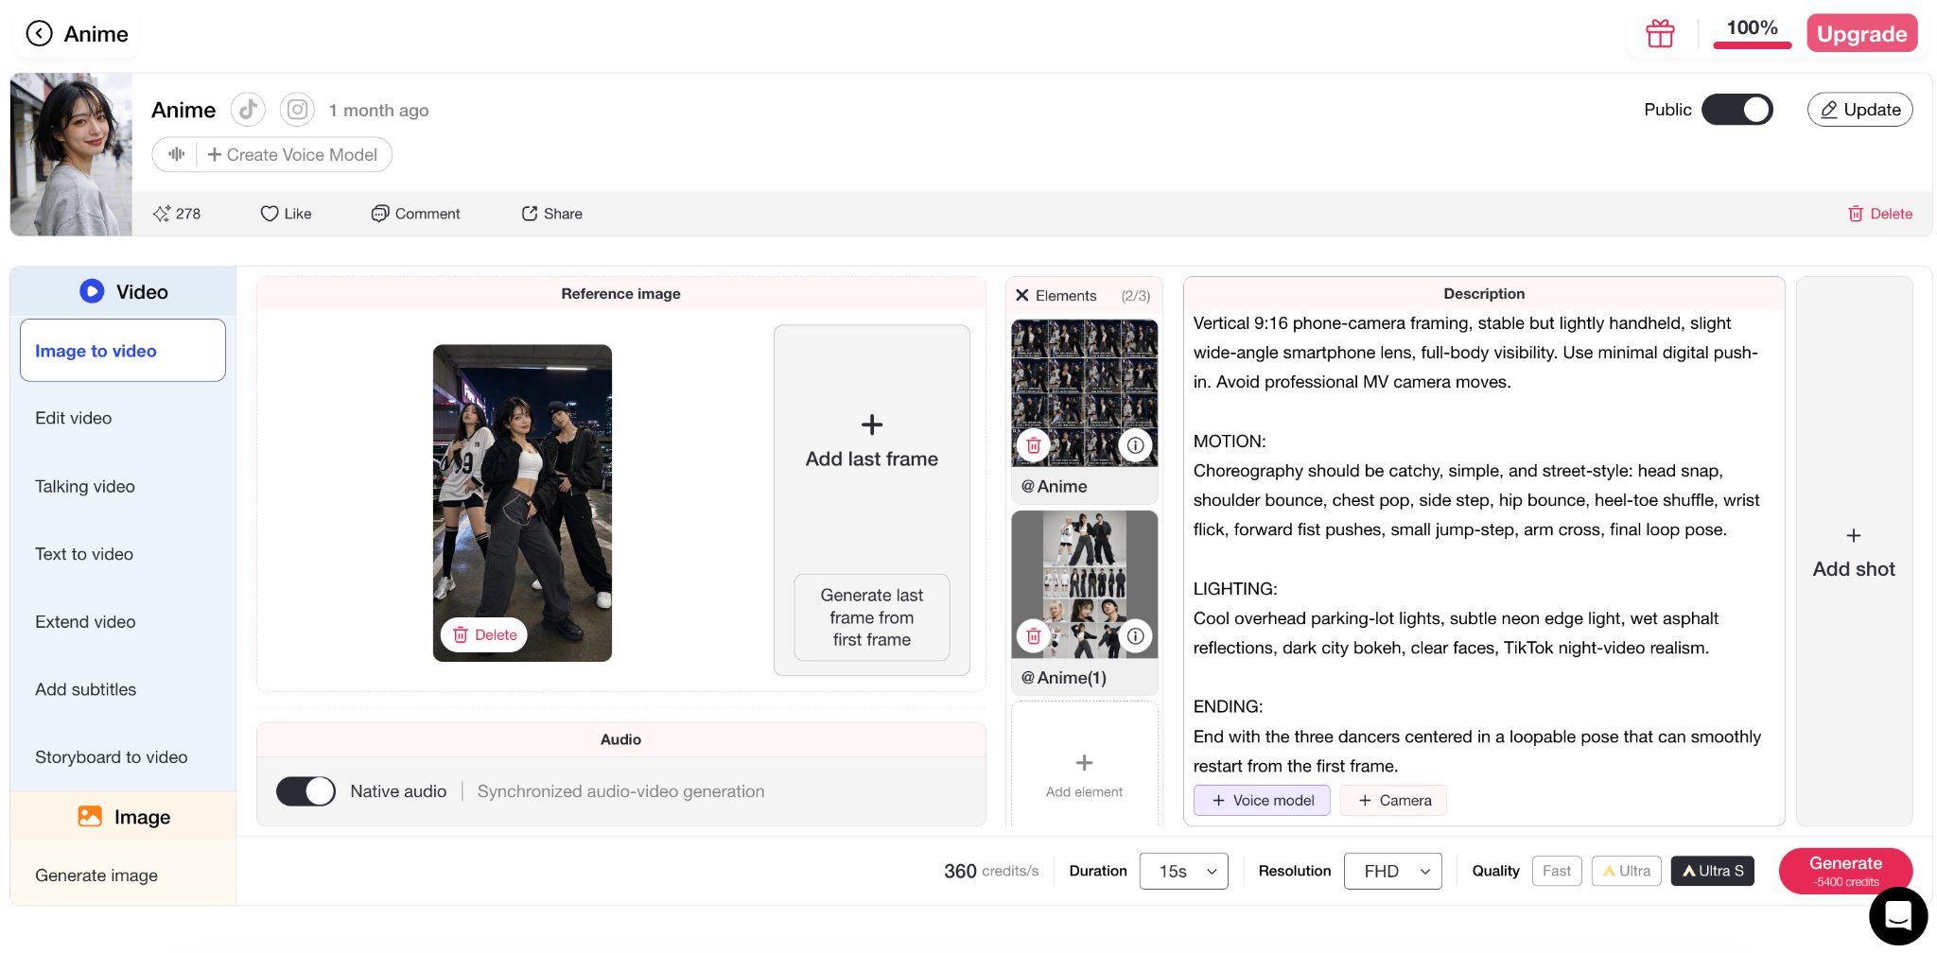Image resolution: width=1937 pixels, height=953 pixels.
Task: Click inside the Description text area
Action: pos(1483,544)
